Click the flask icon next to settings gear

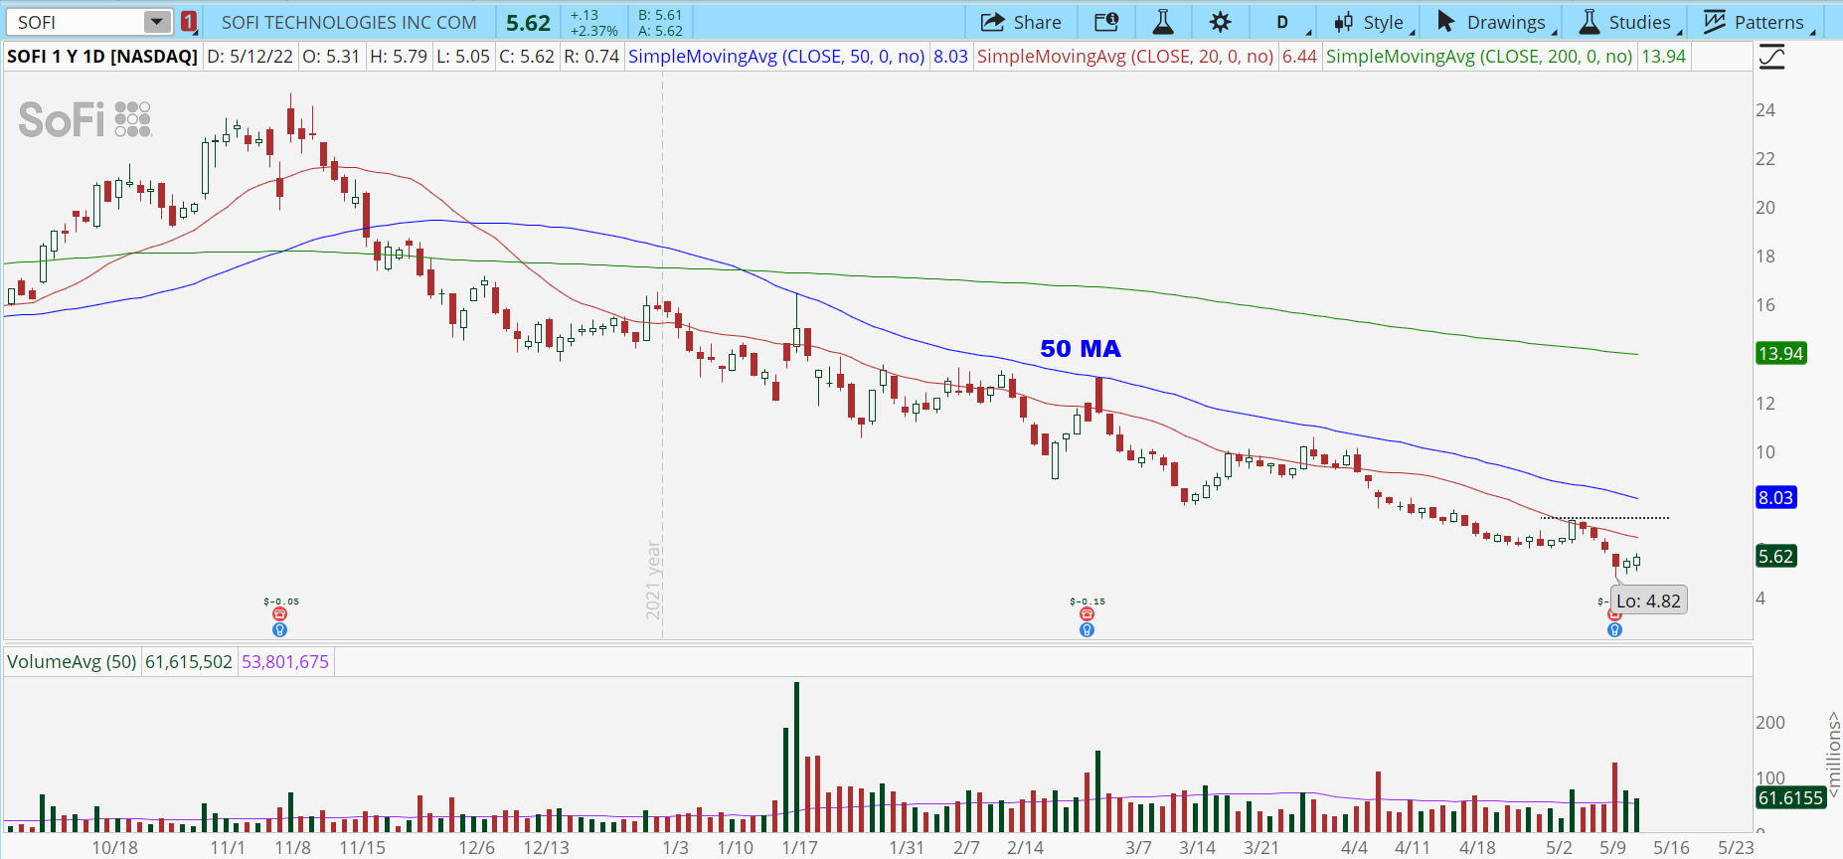pos(1163,22)
